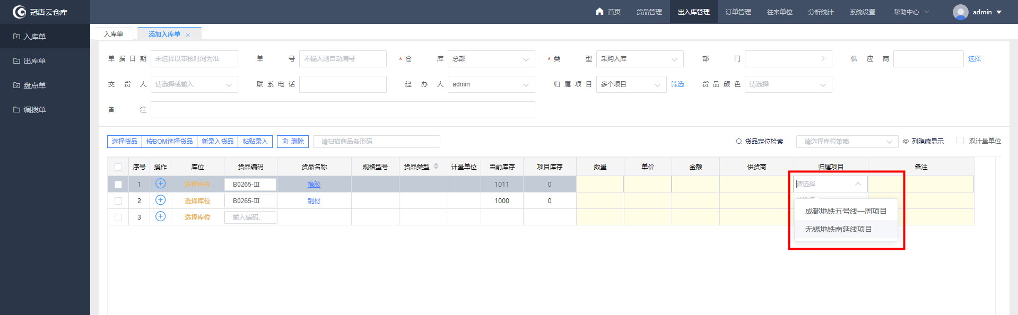1018x315 pixels.
Task: Click the plus icon in row 1
Action: 160,183
